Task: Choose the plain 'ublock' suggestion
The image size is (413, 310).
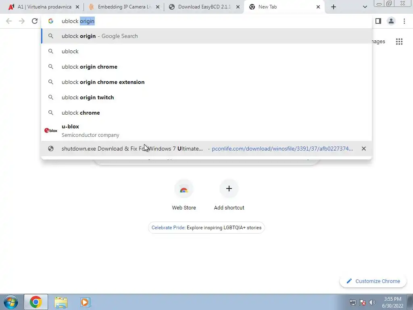Action: click(x=206, y=51)
